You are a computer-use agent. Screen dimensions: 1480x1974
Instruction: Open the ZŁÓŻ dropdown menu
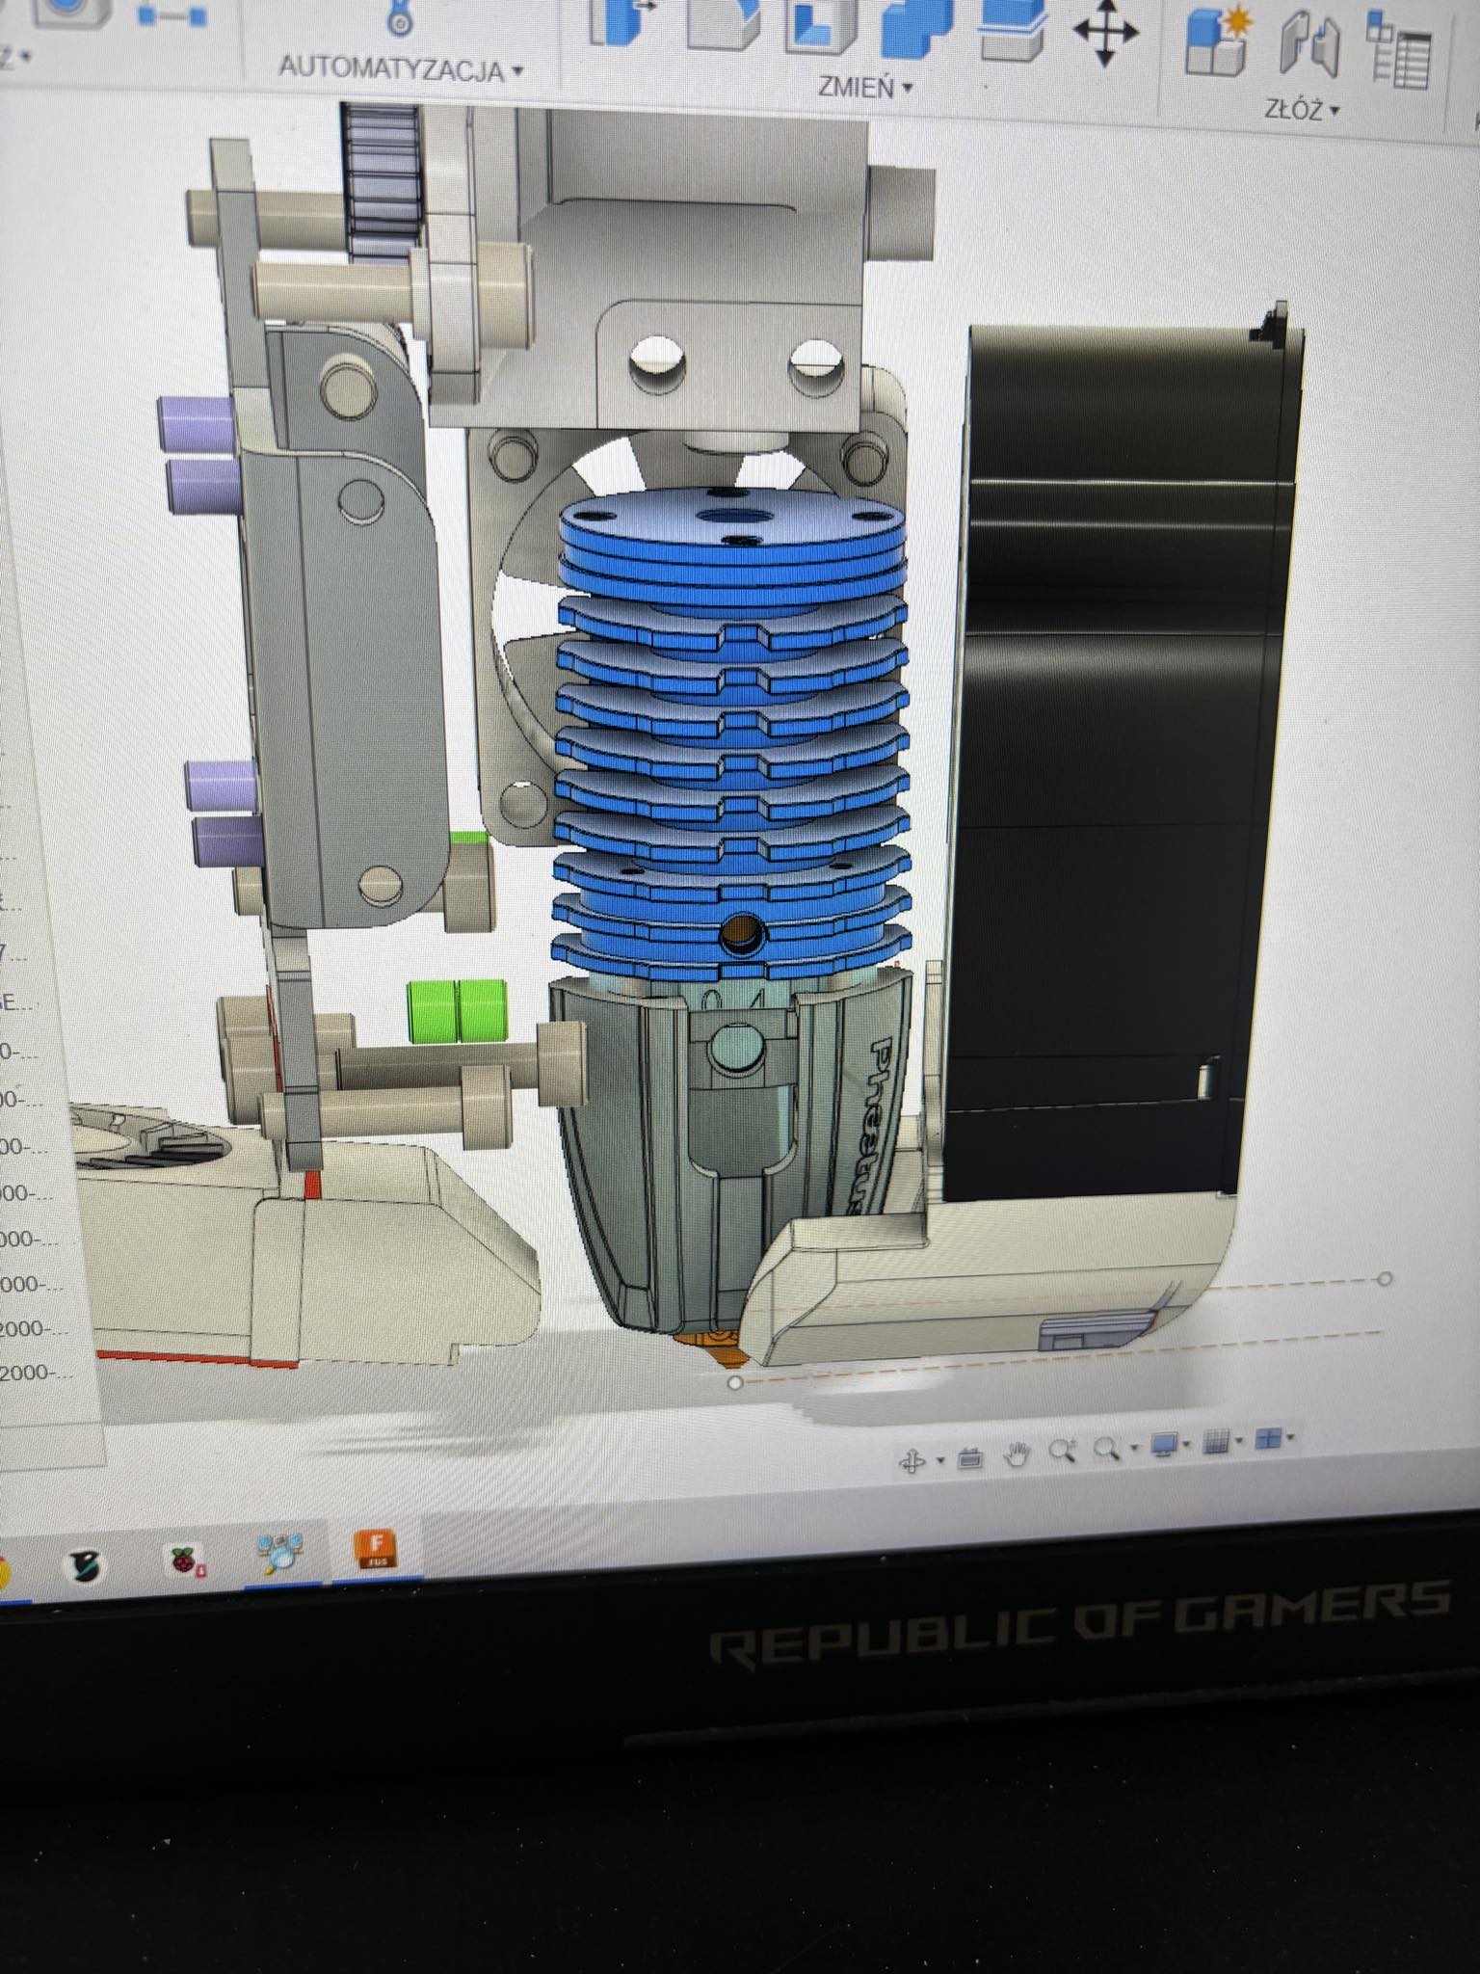click(x=1302, y=109)
